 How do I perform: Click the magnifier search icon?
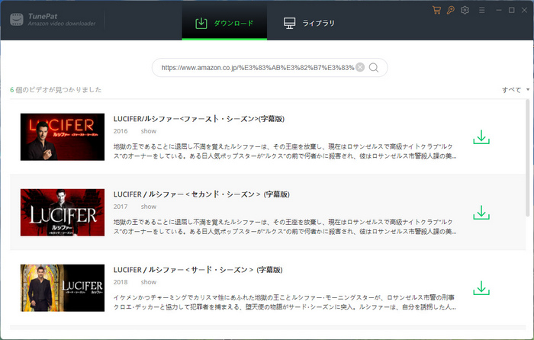(x=374, y=67)
